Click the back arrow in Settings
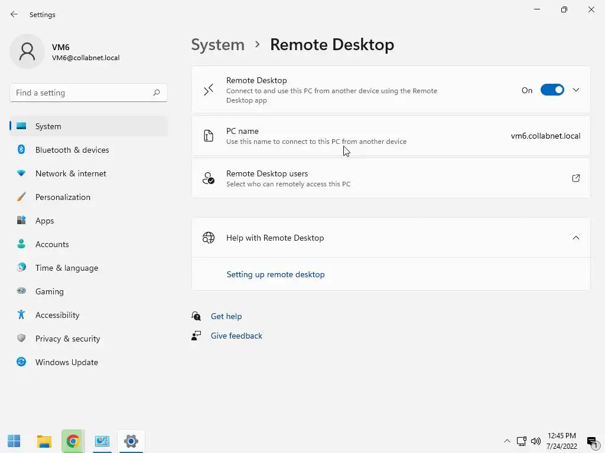This screenshot has width=605, height=453. pyautogui.click(x=14, y=15)
